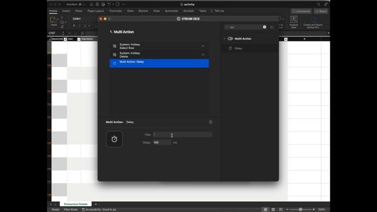377x212 pixels.
Task: Delete the Delay action using trash icon
Action: coord(210,122)
